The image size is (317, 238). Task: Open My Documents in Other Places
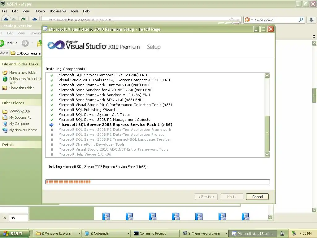[x=20, y=117]
